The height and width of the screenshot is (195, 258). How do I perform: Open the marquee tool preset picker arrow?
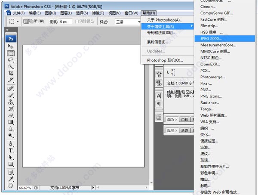[x=18, y=22]
